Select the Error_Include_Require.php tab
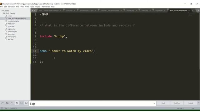 [178, 11]
